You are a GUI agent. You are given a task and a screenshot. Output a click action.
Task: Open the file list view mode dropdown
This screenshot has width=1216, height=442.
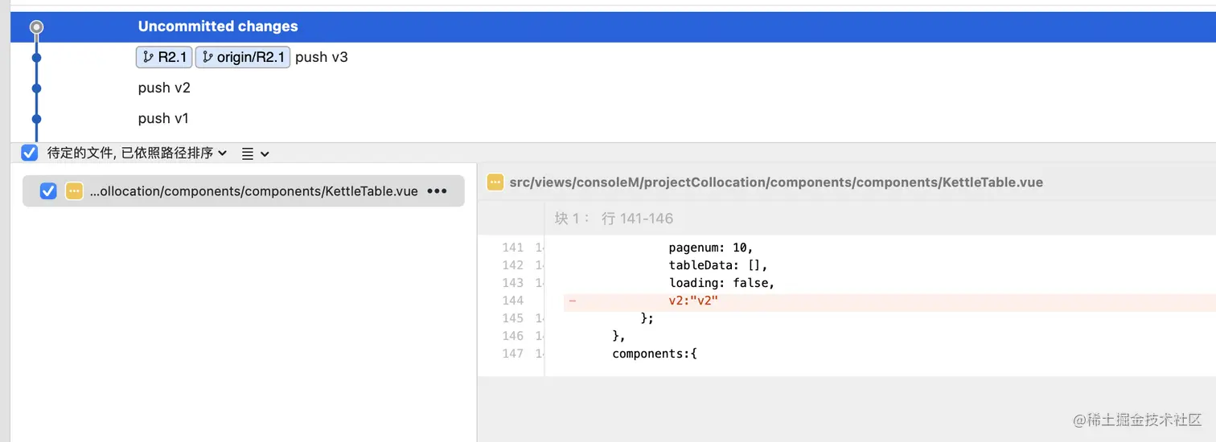click(255, 153)
